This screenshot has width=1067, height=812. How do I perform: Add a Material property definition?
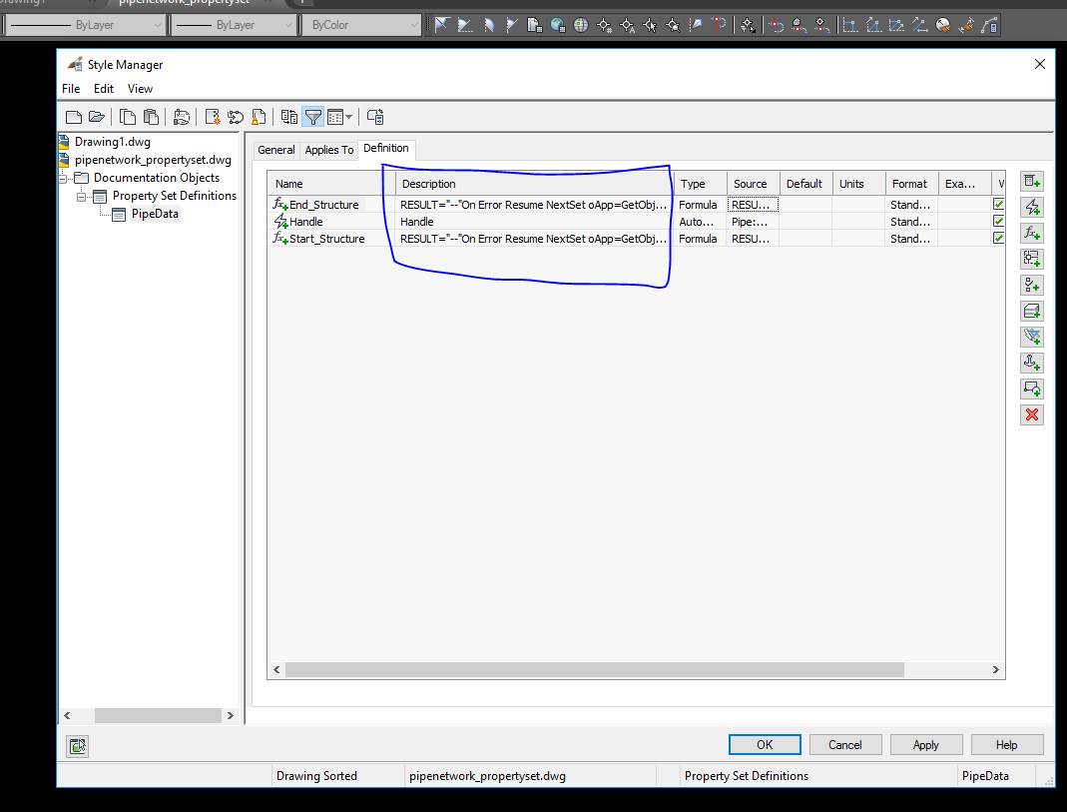click(x=1032, y=311)
